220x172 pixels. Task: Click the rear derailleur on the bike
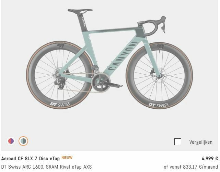click(60, 83)
